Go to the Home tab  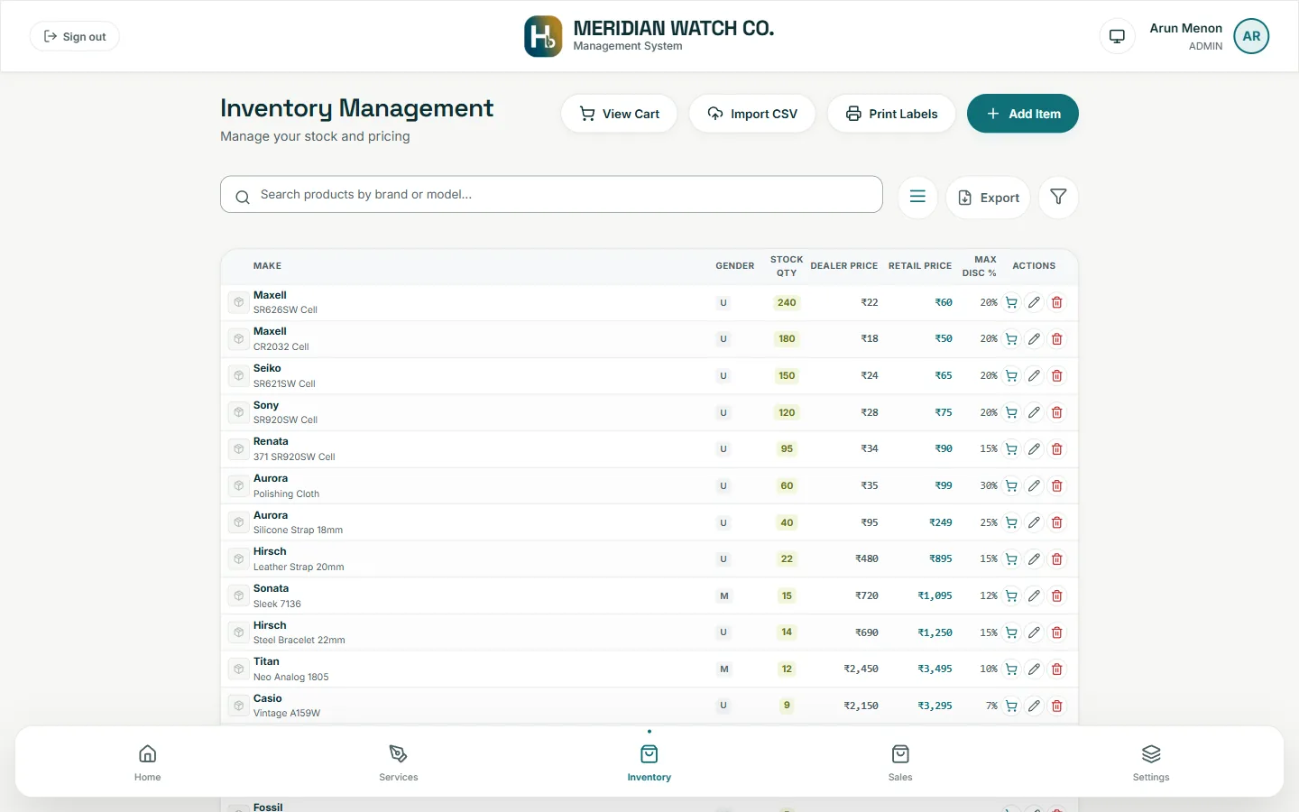coord(148,762)
